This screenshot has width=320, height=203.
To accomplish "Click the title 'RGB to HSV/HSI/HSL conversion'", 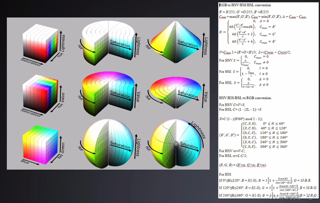I will click(245, 5).
